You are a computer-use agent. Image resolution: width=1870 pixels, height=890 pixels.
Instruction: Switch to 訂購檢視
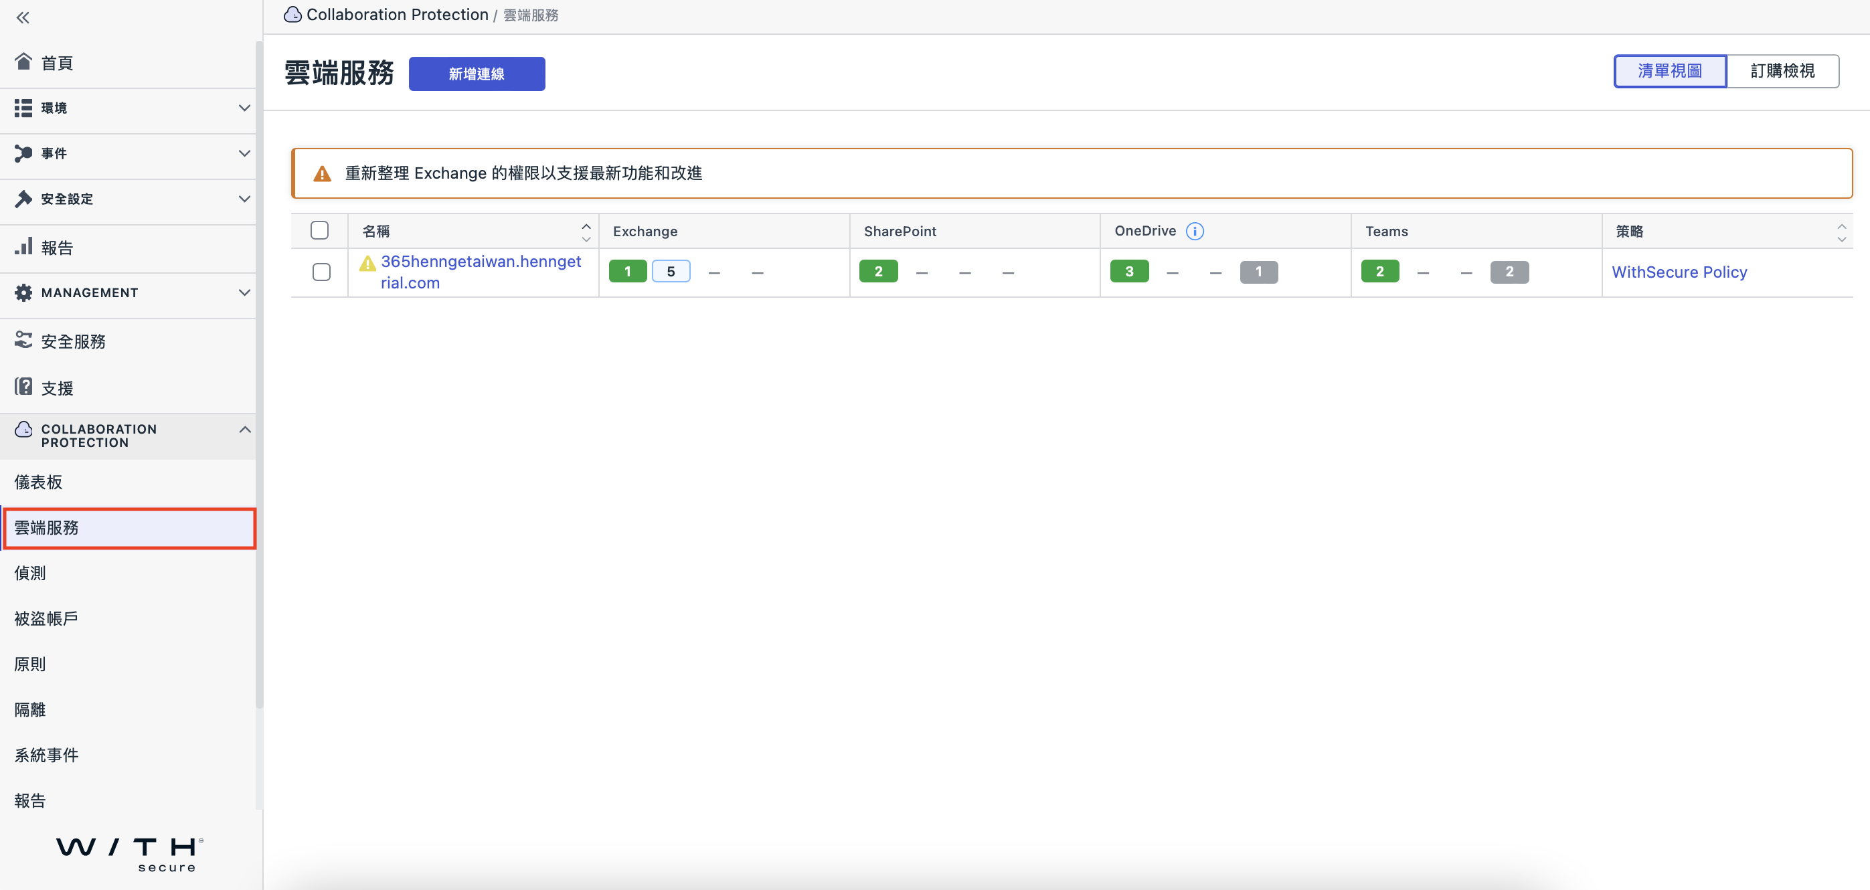[1783, 71]
